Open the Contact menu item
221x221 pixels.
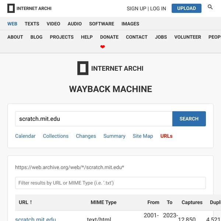pyautogui.click(x=137, y=37)
